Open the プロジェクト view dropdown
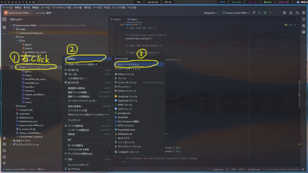308x173 pixels. point(17,20)
